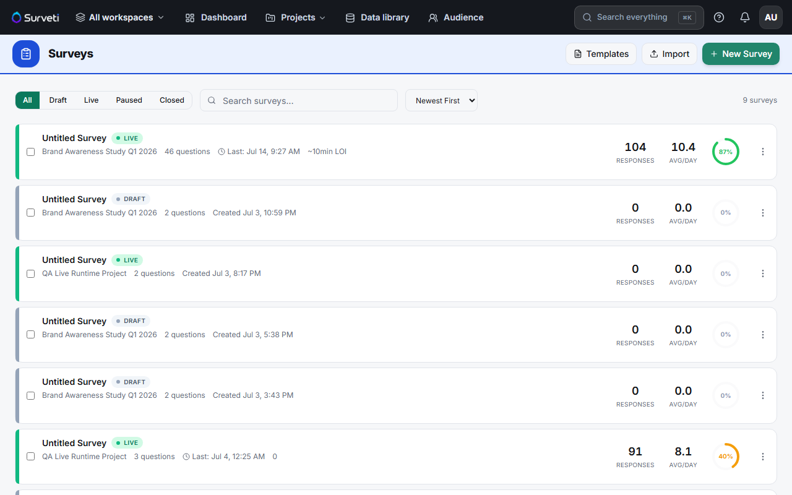Click the magnifier icon in Search everything
The width and height of the screenshot is (792, 495).
587,17
